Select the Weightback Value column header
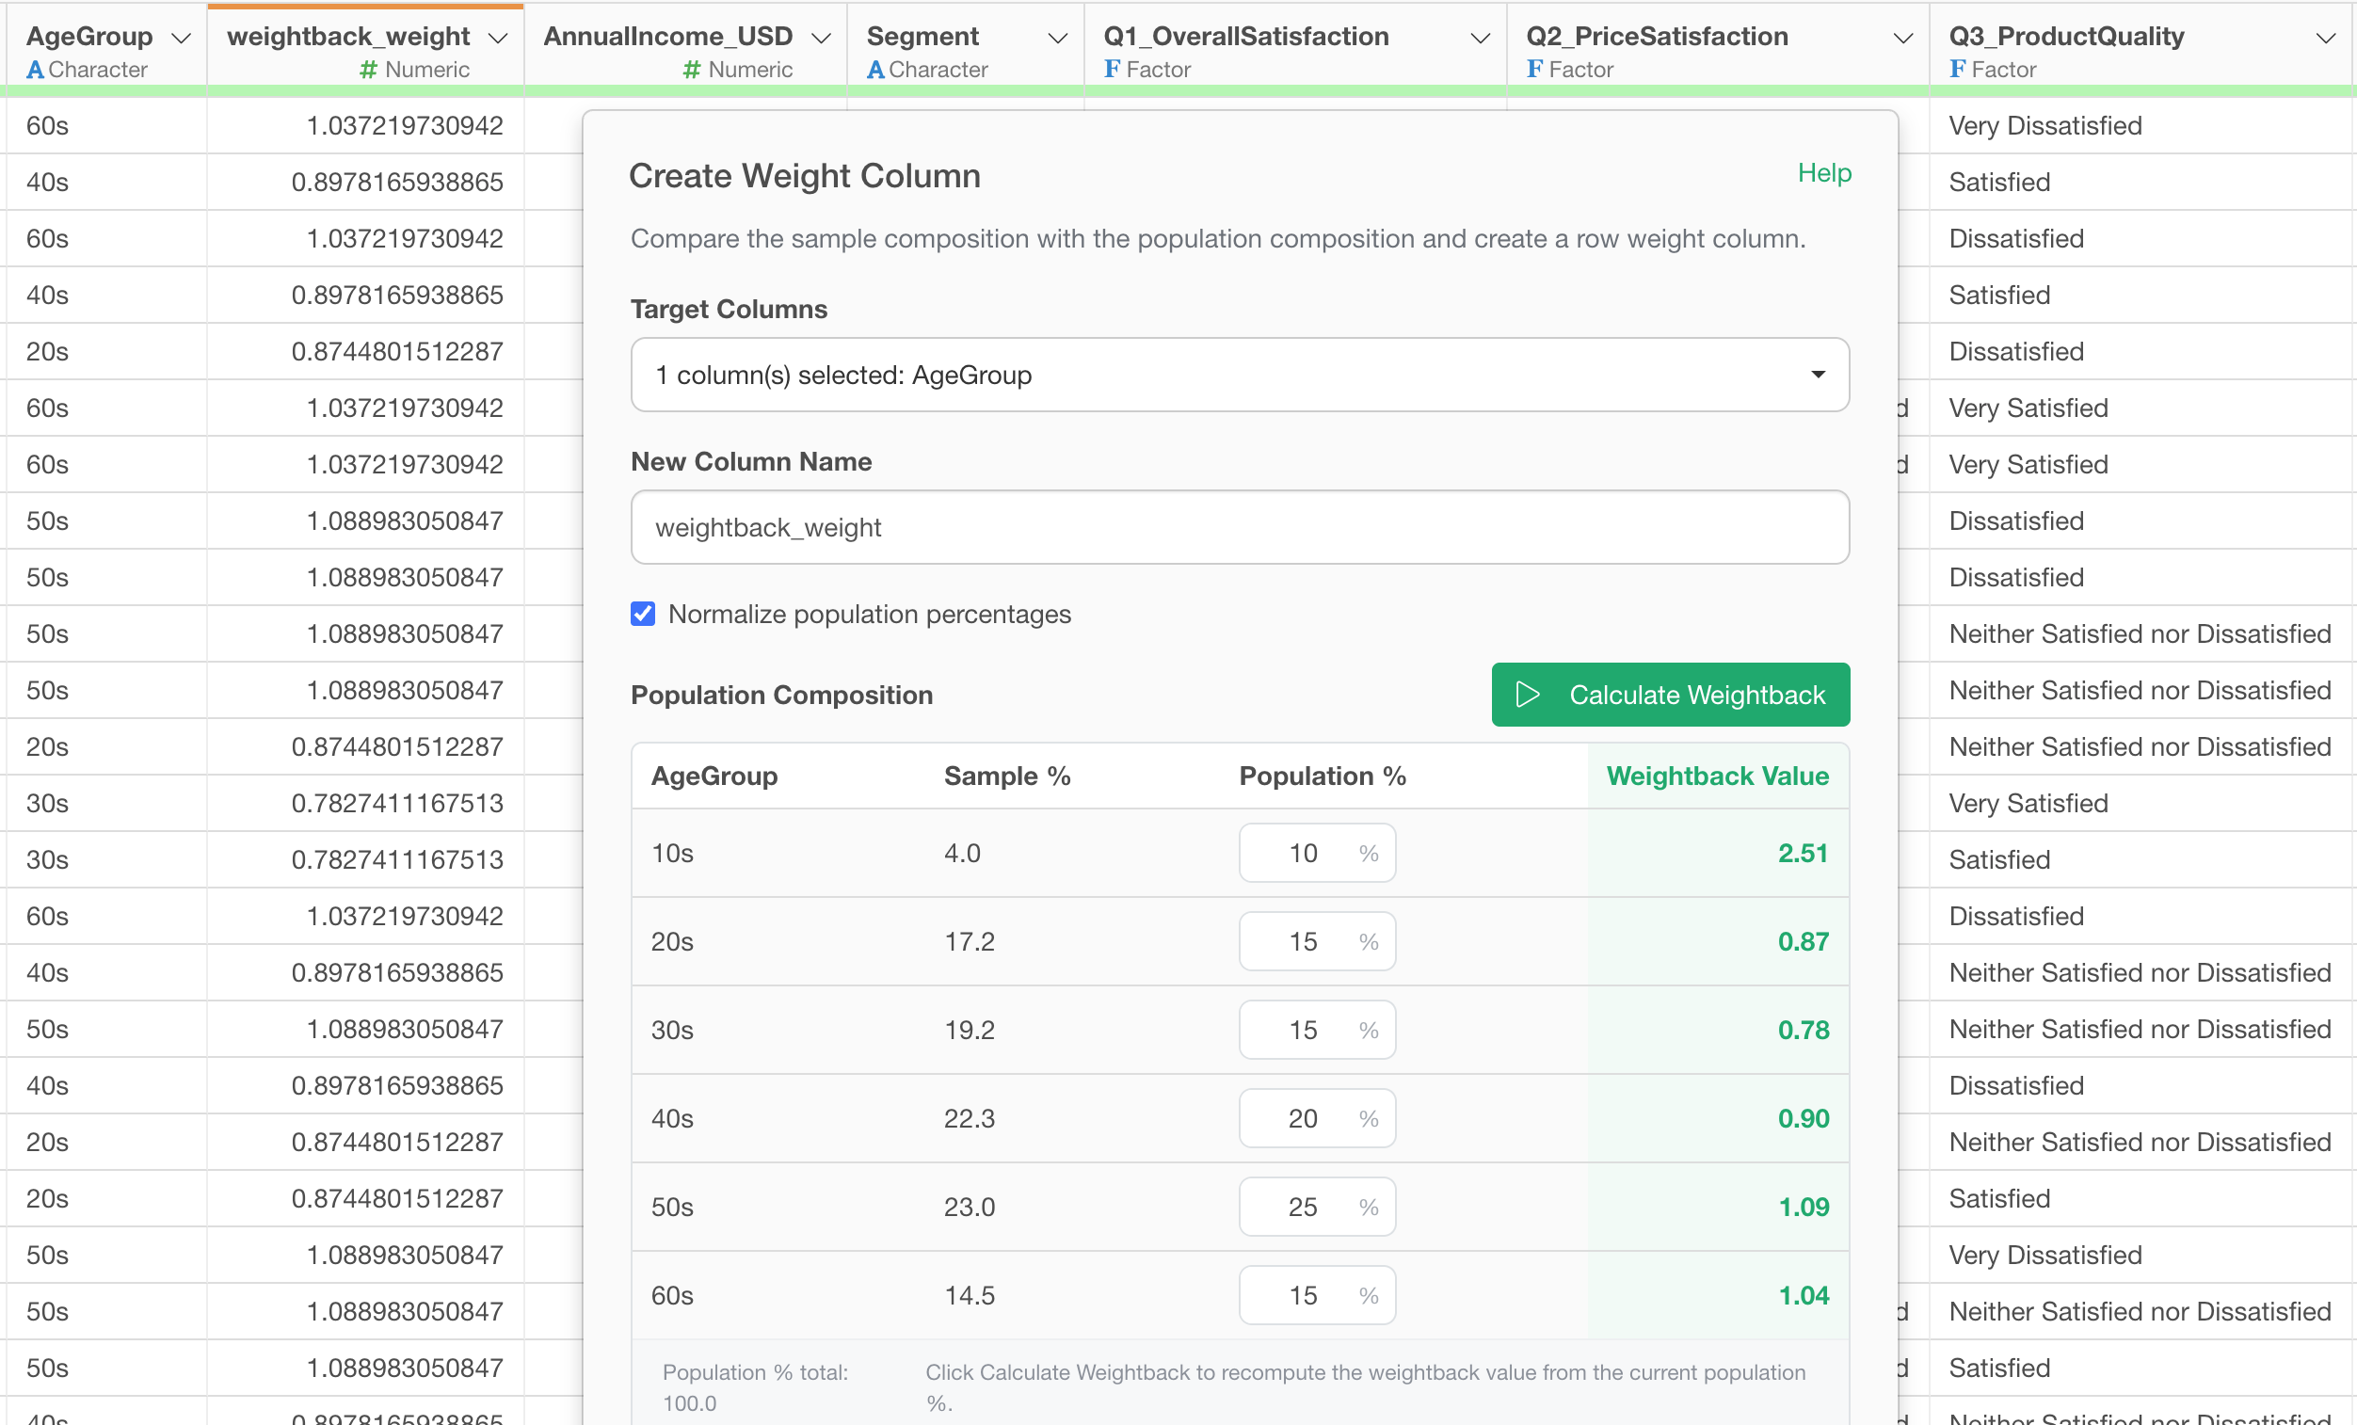This screenshot has height=1425, width=2357. point(1717,776)
